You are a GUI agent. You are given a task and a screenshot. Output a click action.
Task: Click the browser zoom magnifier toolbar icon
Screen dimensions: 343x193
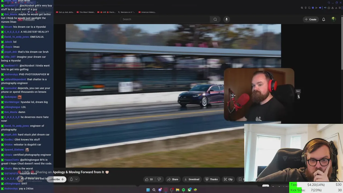[x=302, y=8]
